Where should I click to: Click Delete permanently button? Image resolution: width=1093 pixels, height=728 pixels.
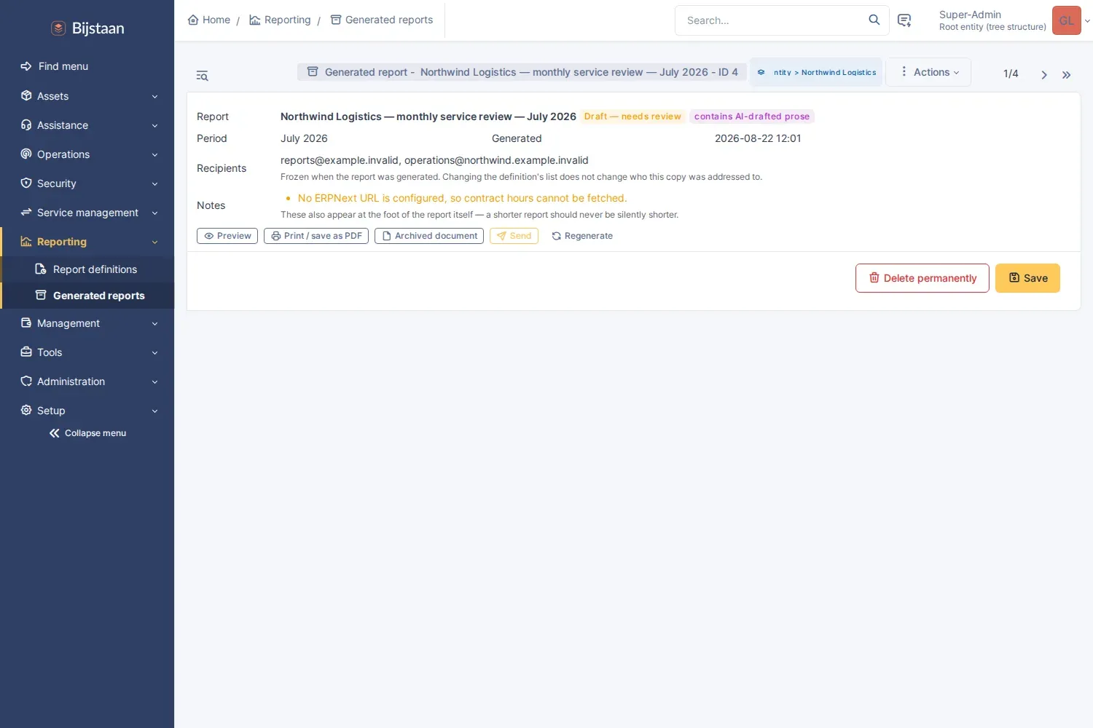pos(922,278)
